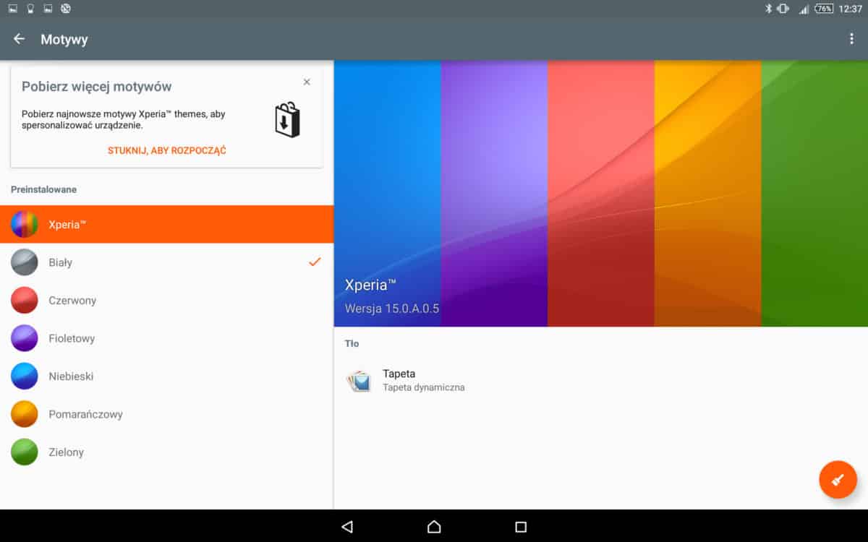Open the Tapeta wallpaper icon
Image resolution: width=868 pixels, height=542 pixels.
click(358, 380)
